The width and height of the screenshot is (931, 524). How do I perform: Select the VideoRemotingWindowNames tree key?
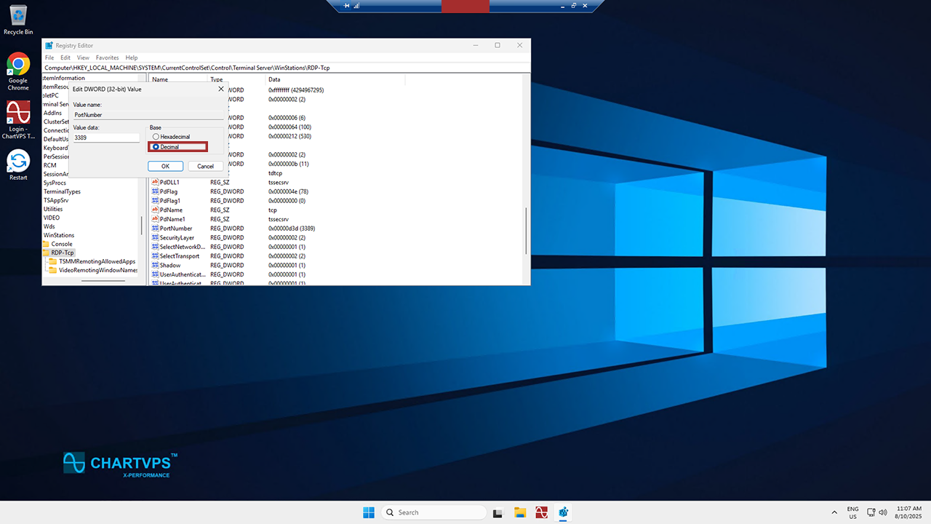pyautogui.click(x=97, y=270)
